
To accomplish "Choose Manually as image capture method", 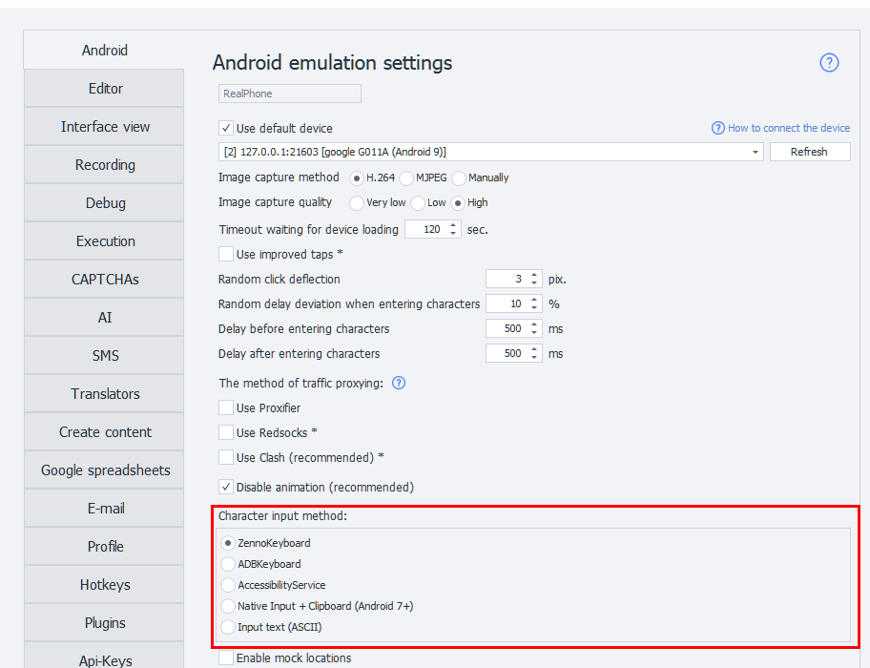I will [459, 178].
